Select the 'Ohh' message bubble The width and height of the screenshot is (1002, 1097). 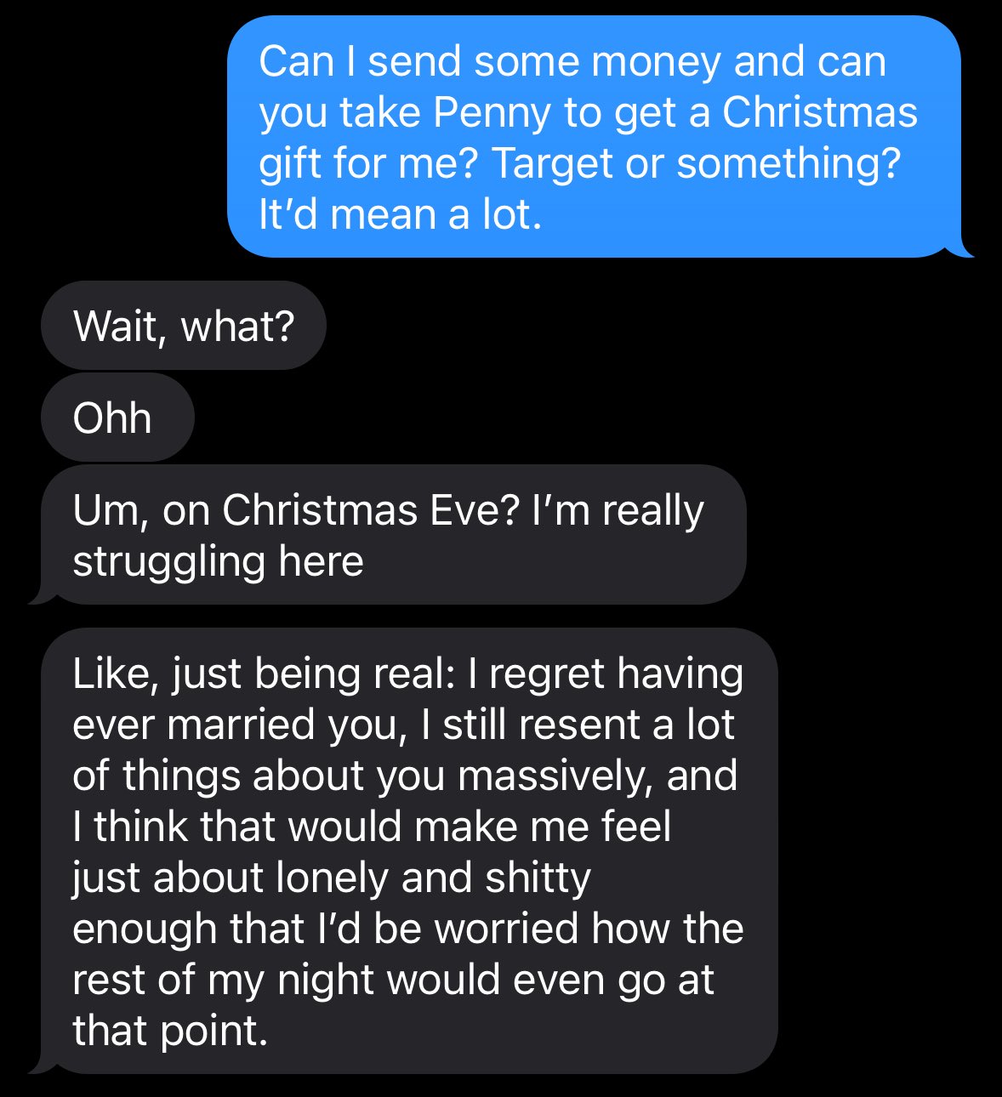point(117,418)
